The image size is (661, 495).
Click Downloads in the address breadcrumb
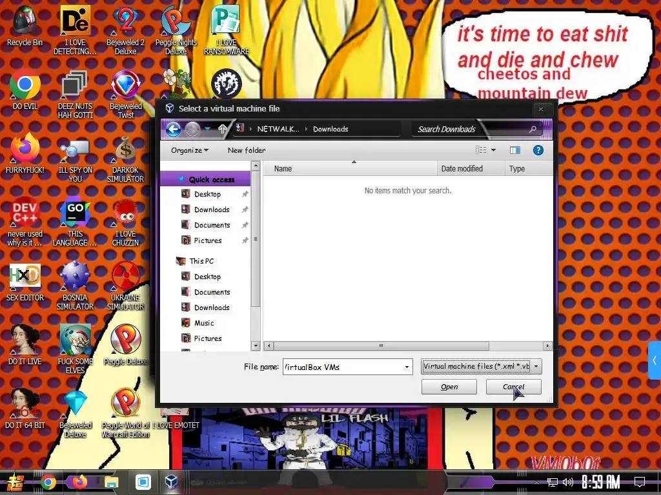(330, 129)
